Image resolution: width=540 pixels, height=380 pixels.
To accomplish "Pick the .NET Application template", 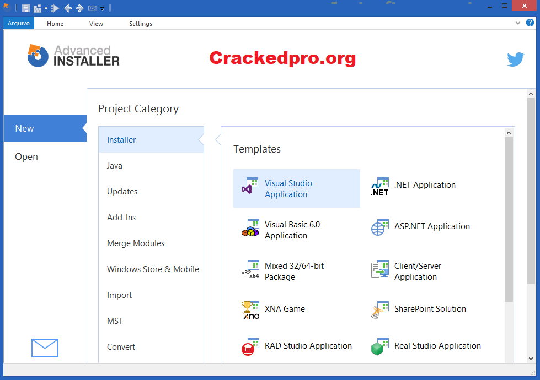I will [x=426, y=186].
